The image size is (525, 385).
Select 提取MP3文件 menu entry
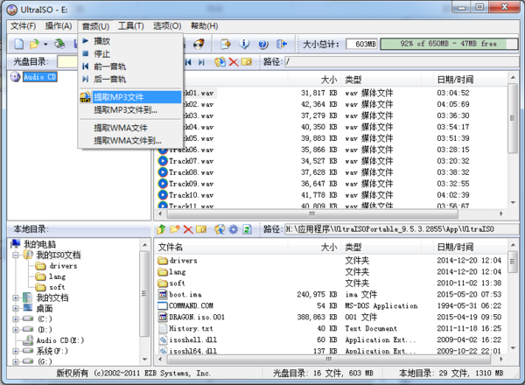tap(131, 97)
